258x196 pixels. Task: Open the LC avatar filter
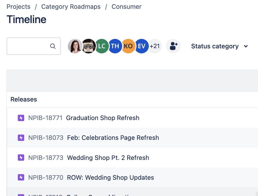click(x=102, y=46)
